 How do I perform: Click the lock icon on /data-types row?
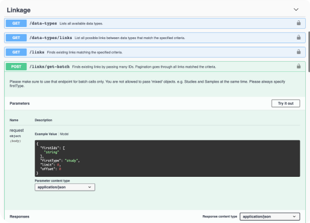[x=299, y=23]
